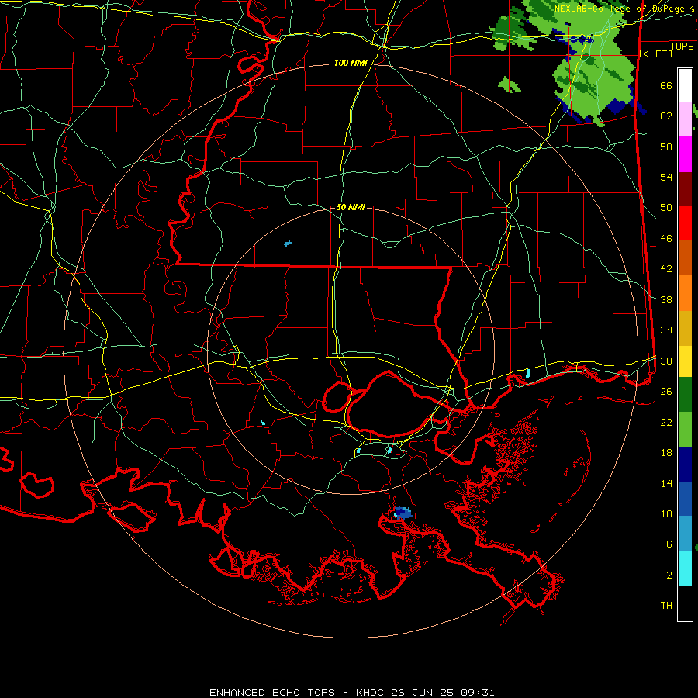Click the medium blue legend band
This screenshot has height=698, width=698.
685,499
